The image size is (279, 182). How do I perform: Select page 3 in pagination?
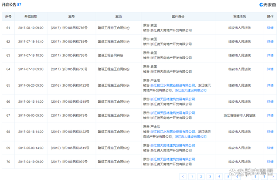[210, 176]
